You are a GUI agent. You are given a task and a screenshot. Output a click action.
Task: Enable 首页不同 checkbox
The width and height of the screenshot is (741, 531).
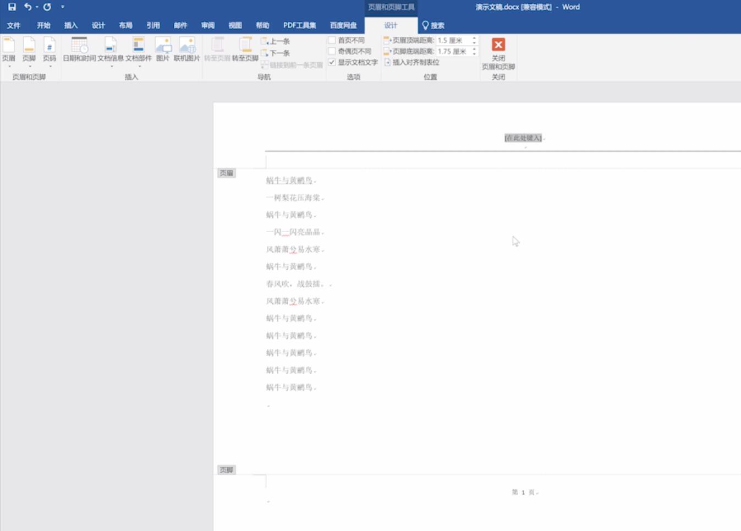(x=332, y=40)
